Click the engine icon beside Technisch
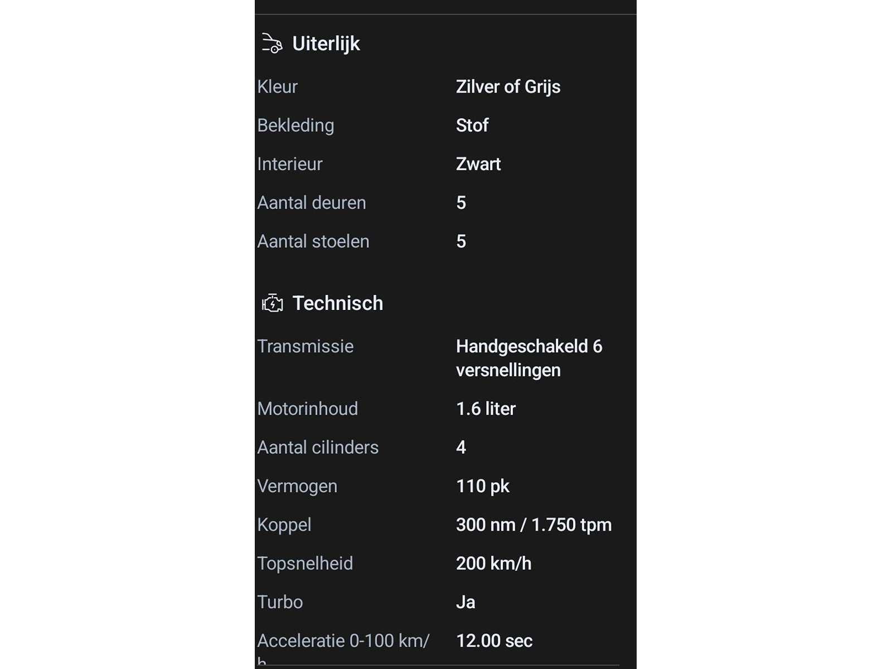This screenshot has height=669, width=892. coord(272,303)
